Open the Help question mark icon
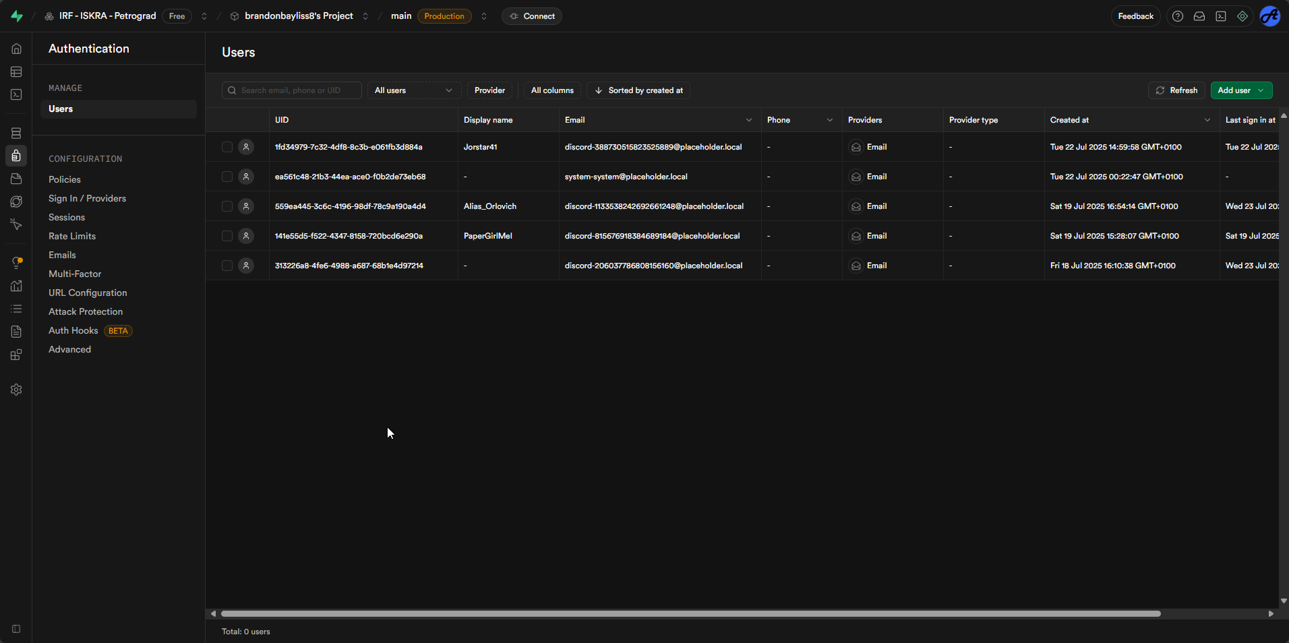The width and height of the screenshot is (1289, 643). (1178, 16)
